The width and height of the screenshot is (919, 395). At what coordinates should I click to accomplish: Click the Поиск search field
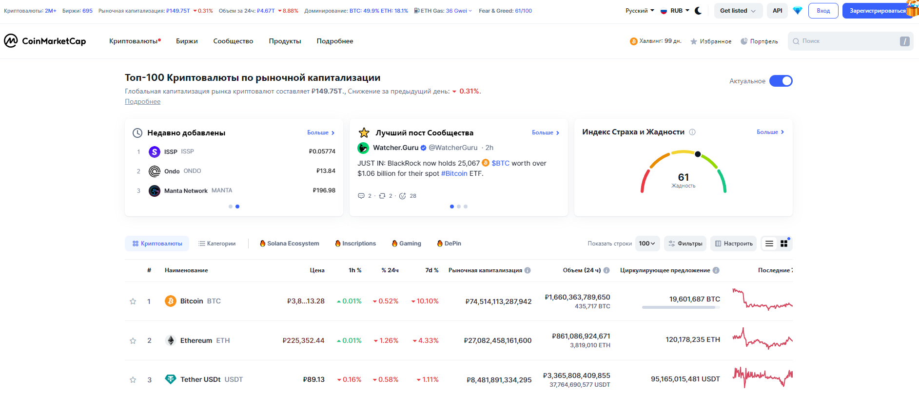point(850,41)
